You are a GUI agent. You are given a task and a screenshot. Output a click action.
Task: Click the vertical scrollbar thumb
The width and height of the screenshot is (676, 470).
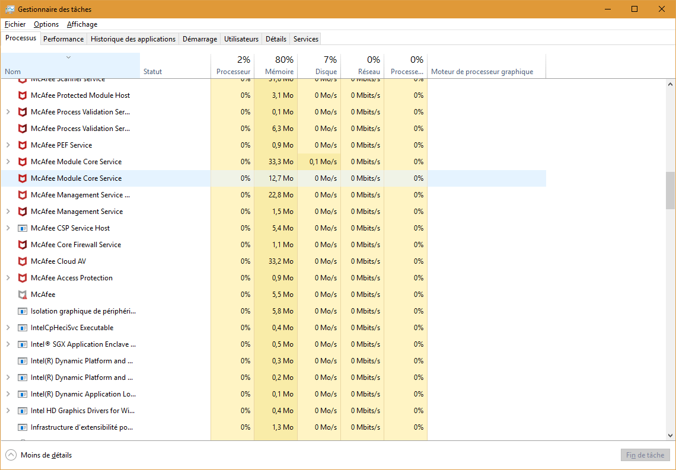tap(670, 191)
